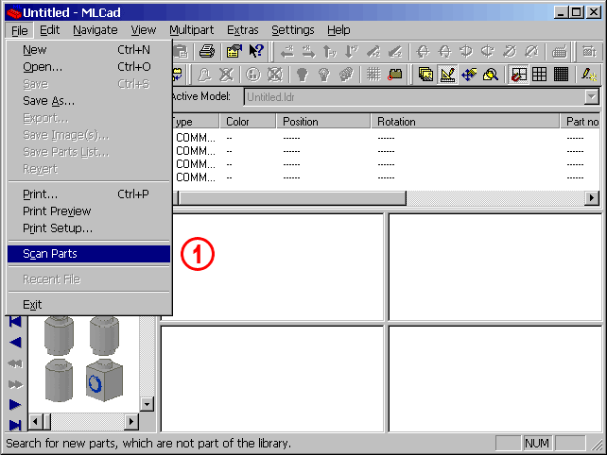Screen dimensions: 607x455
Task: Click the gray fast-rewind arrows
Action: tap(15, 363)
